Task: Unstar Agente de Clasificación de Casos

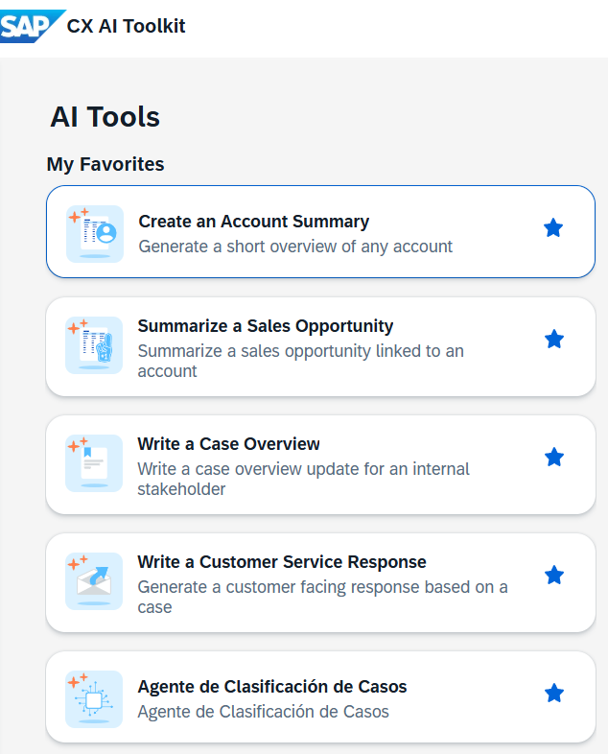Action: point(553,693)
